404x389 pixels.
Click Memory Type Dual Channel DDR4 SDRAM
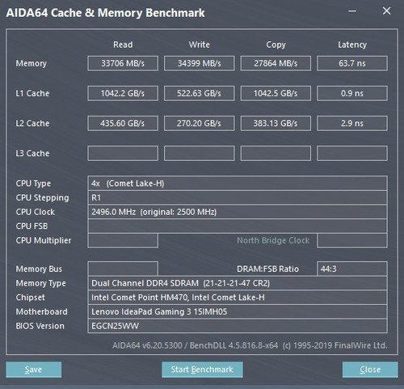238,283
